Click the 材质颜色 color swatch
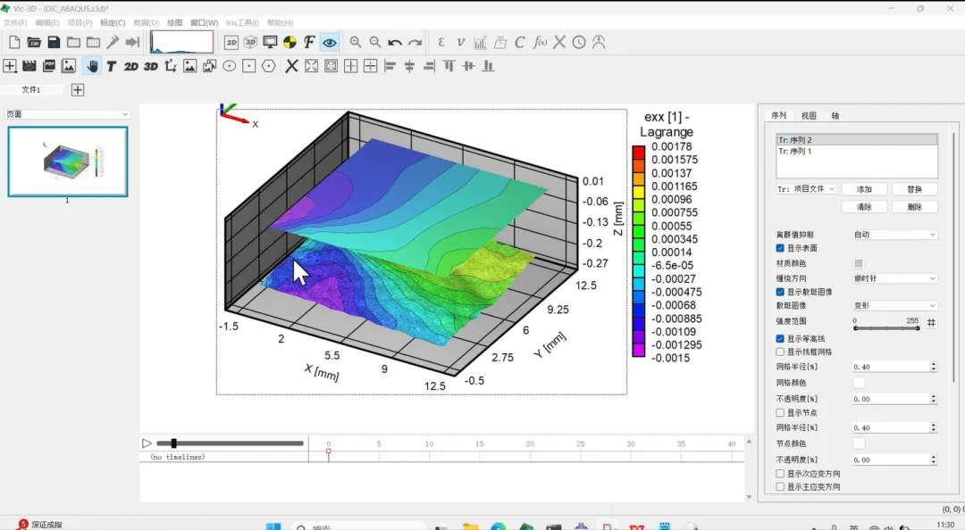This screenshot has height=530, width=965. coord(859,263)
